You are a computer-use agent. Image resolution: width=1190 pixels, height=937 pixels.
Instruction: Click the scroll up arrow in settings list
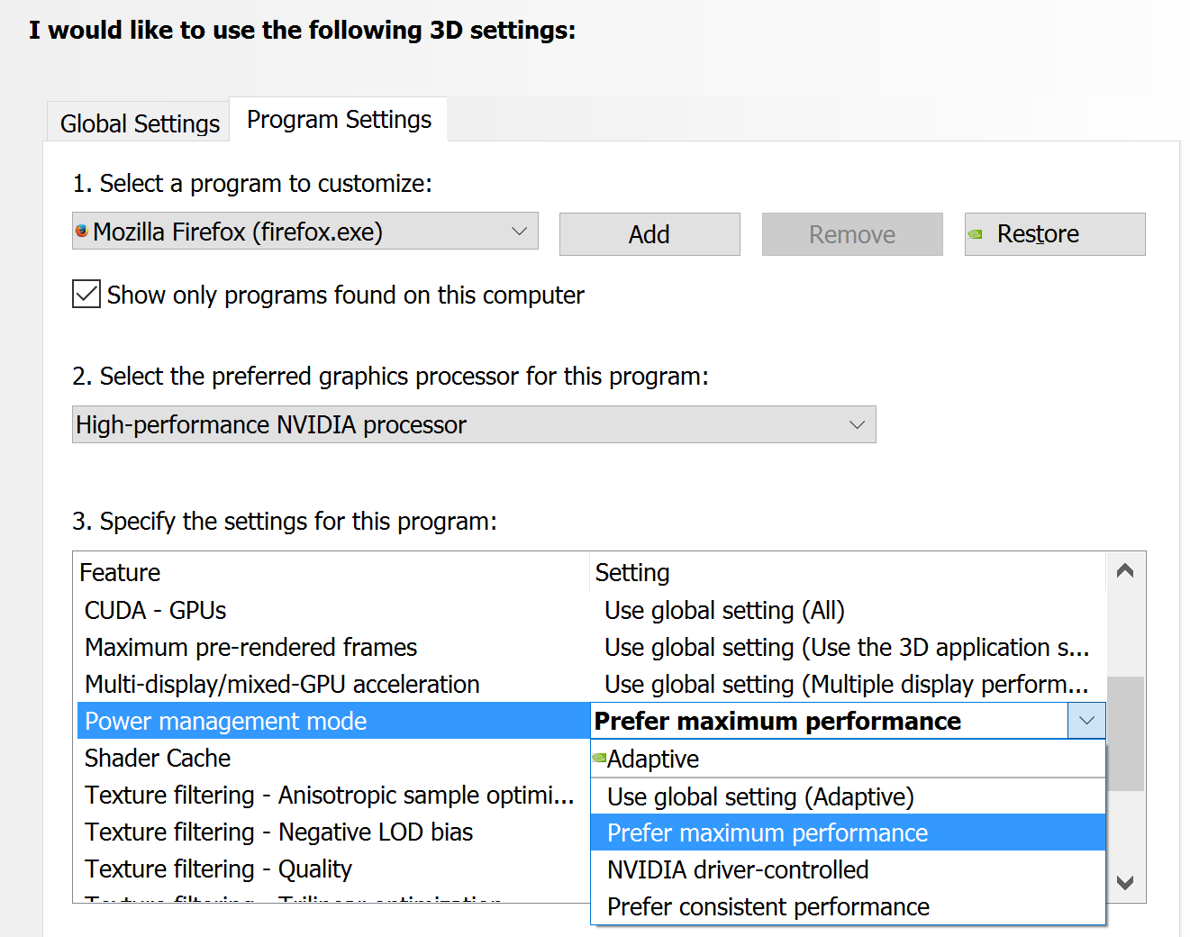[1125, 570]
